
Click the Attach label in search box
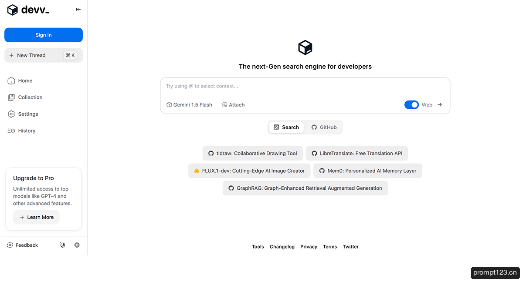click(237, 105)
